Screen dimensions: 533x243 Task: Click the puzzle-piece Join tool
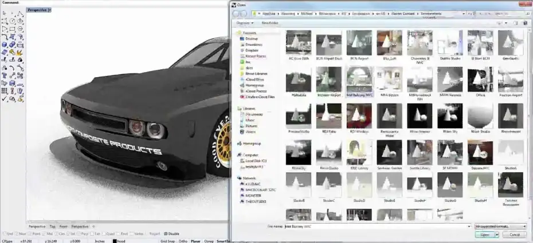[12, 53]
